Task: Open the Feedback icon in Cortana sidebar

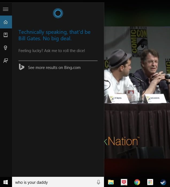Action: click(x=6, y=61)
